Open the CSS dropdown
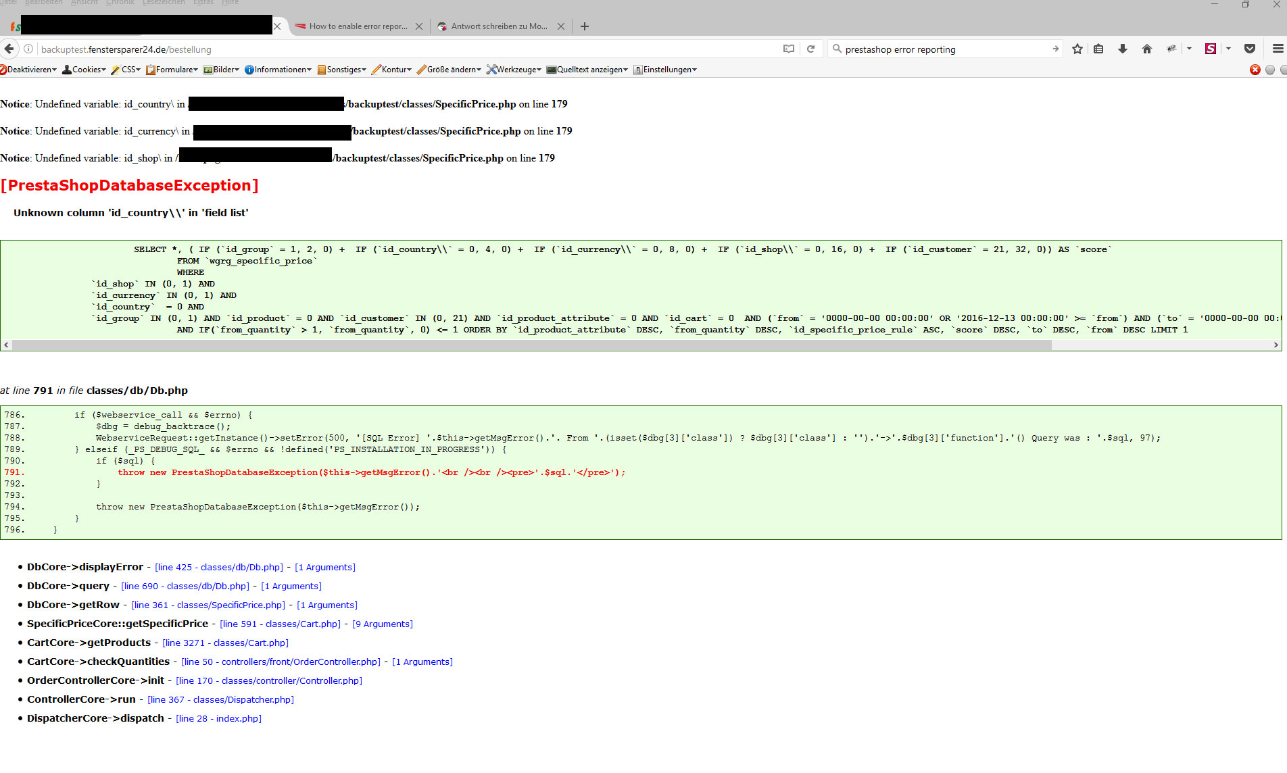Viewport: 1287px width, 773px height. (126, 70)
